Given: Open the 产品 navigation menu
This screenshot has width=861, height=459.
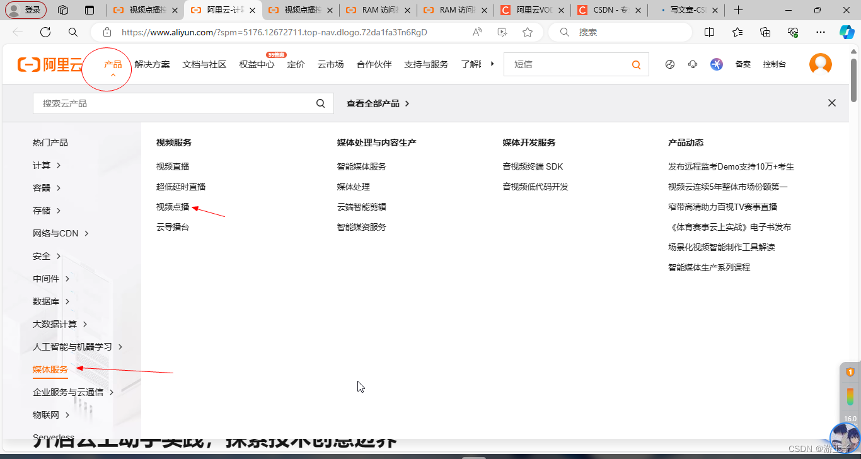Looking at the screenshot, I should (x=113, y=64).
